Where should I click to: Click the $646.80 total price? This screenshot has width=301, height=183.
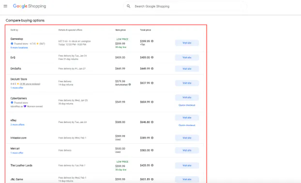[145, 122]
